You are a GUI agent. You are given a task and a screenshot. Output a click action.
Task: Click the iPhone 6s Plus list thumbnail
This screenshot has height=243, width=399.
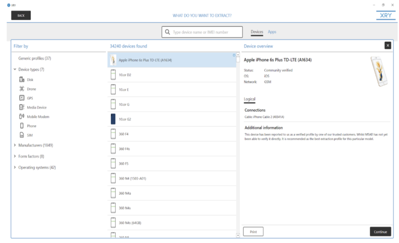[113, 60]
